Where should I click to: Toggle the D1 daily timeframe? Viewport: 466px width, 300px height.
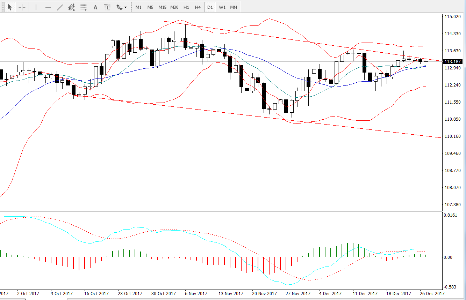coord(210,7)
